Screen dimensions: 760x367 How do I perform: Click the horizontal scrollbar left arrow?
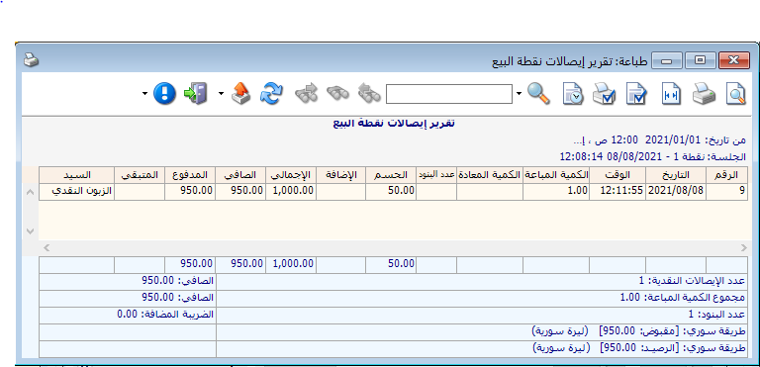click(47, 247)
